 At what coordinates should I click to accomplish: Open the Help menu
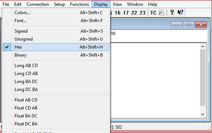pyautogui.click(x=152, y=4)
